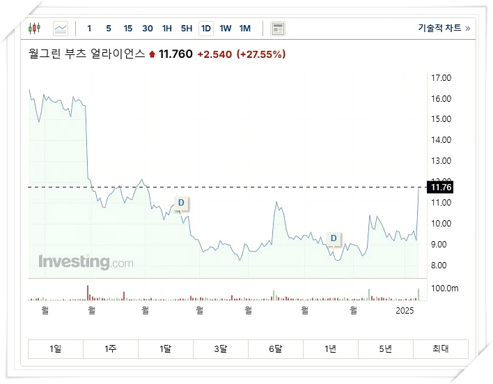Click the first D dividend marker near 11.00
This screenshot has width=493, height=384.
tap(181, 203)
